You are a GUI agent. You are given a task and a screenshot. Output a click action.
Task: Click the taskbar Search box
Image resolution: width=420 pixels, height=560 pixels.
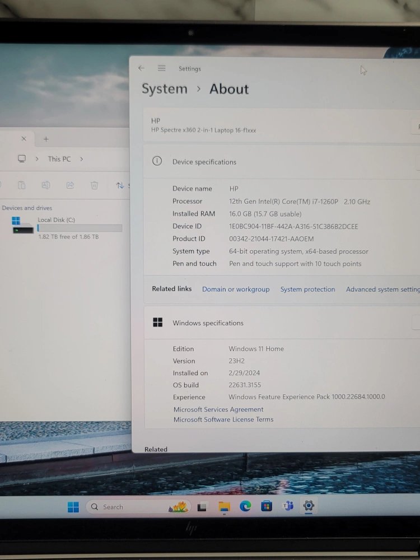click(x=129, y=507)
